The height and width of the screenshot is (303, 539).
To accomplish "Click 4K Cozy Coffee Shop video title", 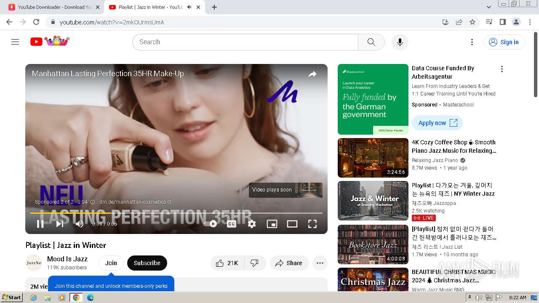I will (454, 146).
